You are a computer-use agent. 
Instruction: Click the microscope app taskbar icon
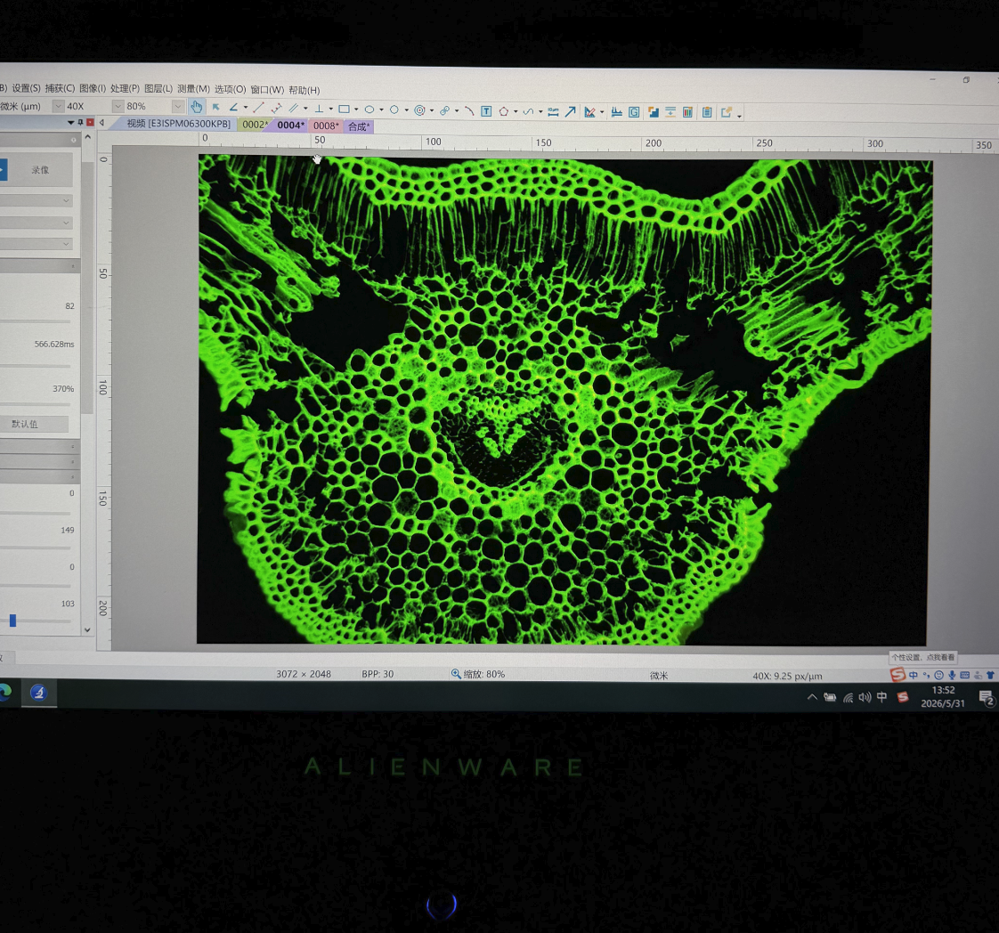(x=39, y=693)
